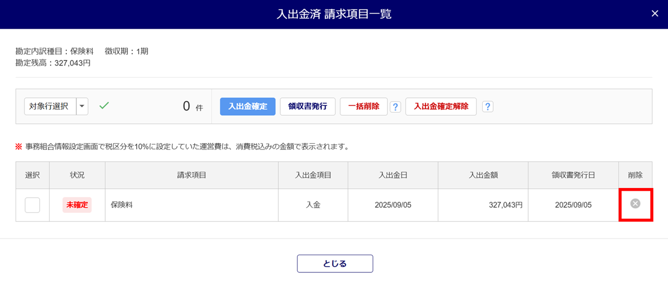Click the 入出金額 column header

[x=483, y=175]
